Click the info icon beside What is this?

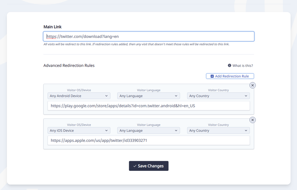click(x=229, y=65)
